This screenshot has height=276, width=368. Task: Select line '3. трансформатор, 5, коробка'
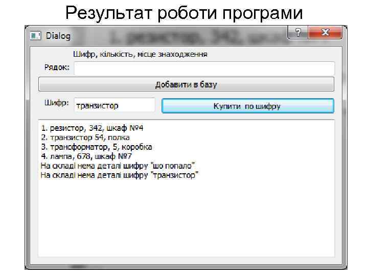97,147
